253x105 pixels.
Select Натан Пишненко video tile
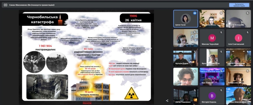click(186, 96)
